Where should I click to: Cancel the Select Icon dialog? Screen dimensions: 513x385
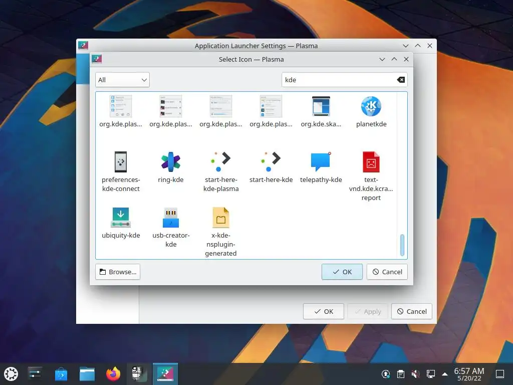[x=387, y=272]
